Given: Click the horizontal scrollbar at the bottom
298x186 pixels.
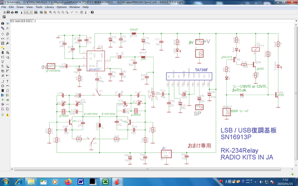Looking at the screenshot, I should coord(147,169).
